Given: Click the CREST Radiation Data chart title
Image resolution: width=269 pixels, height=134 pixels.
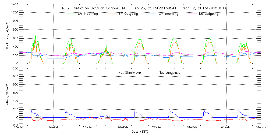Looking at the screenshot, I should [142, 8].
